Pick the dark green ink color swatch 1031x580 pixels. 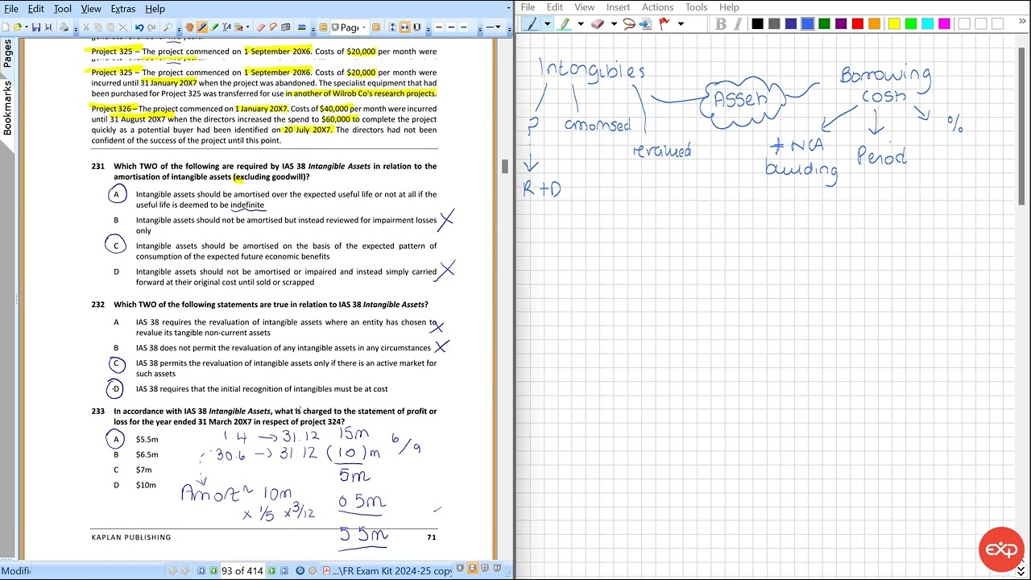824,24
